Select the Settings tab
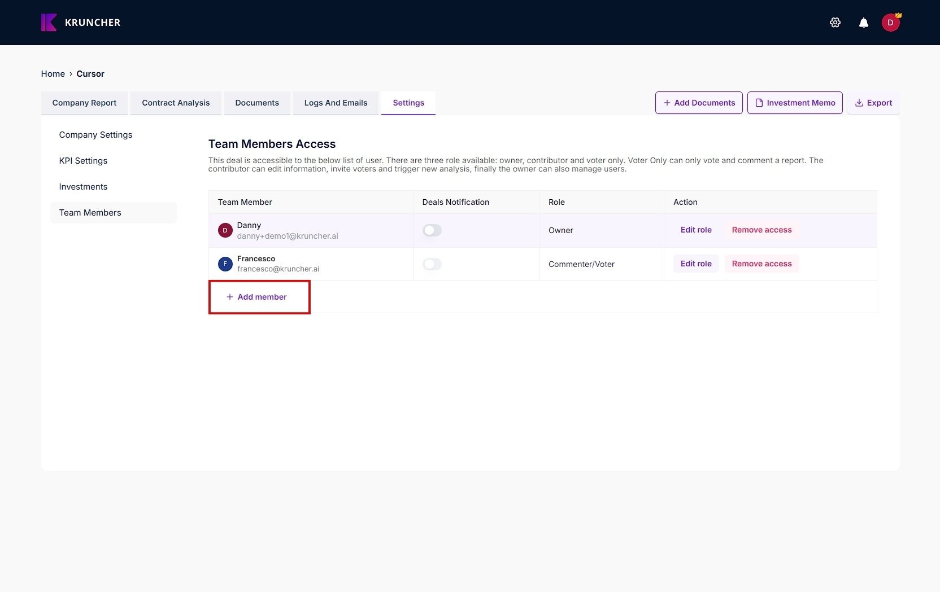The height and width of the screenshot is (592, 940). pyautogui.click(x=408, y=103)
